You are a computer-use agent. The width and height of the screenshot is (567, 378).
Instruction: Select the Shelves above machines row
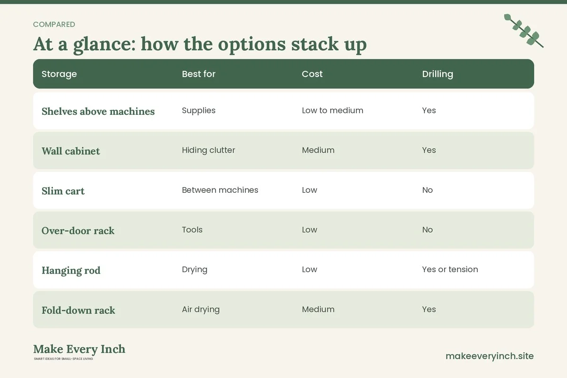[283, 111]
